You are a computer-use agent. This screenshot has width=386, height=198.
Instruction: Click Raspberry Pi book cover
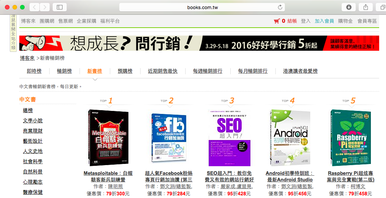click(x=351, y=138)
